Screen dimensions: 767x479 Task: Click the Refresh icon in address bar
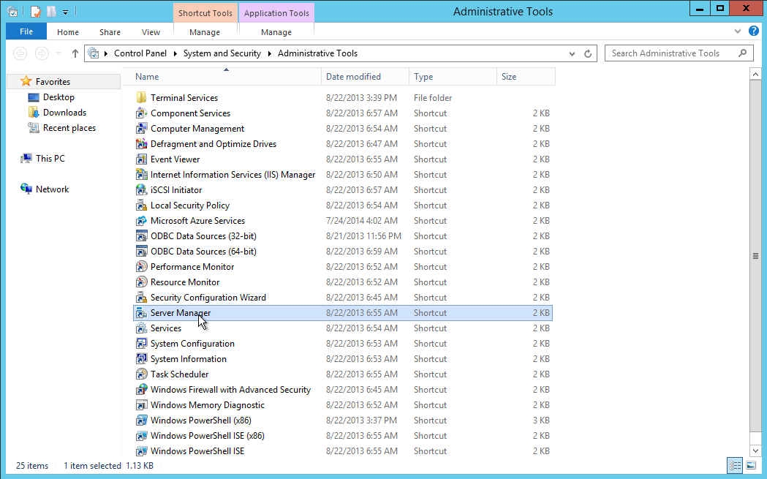coord(588,54)
